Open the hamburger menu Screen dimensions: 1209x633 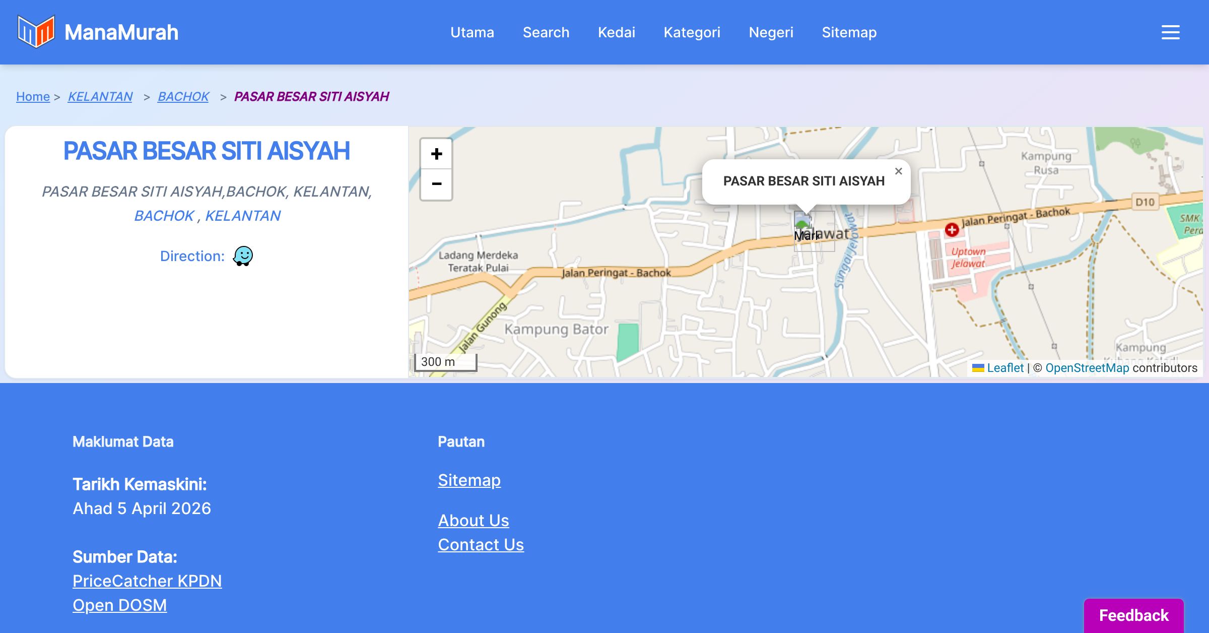pos(1170,32)
